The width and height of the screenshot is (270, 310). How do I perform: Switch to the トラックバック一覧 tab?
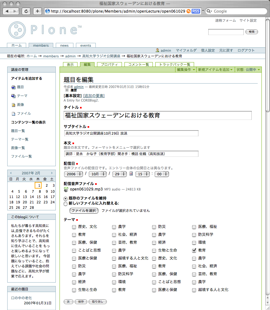click(175, 64)
